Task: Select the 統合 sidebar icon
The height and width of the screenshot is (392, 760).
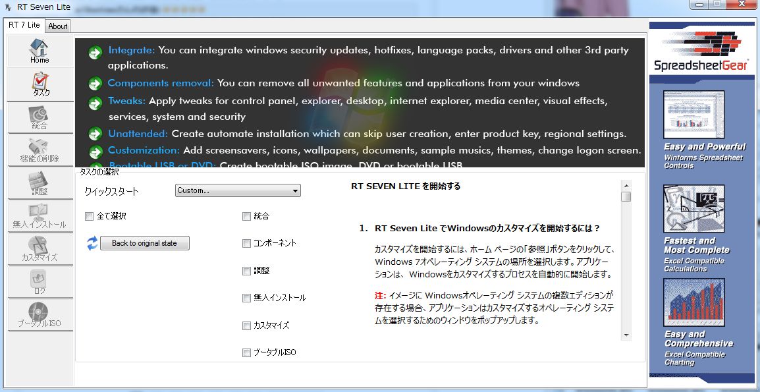Action: point(40,117)
